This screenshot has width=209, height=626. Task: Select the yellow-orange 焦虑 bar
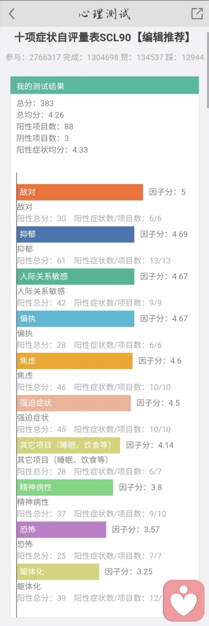click(x=74, y=361)
